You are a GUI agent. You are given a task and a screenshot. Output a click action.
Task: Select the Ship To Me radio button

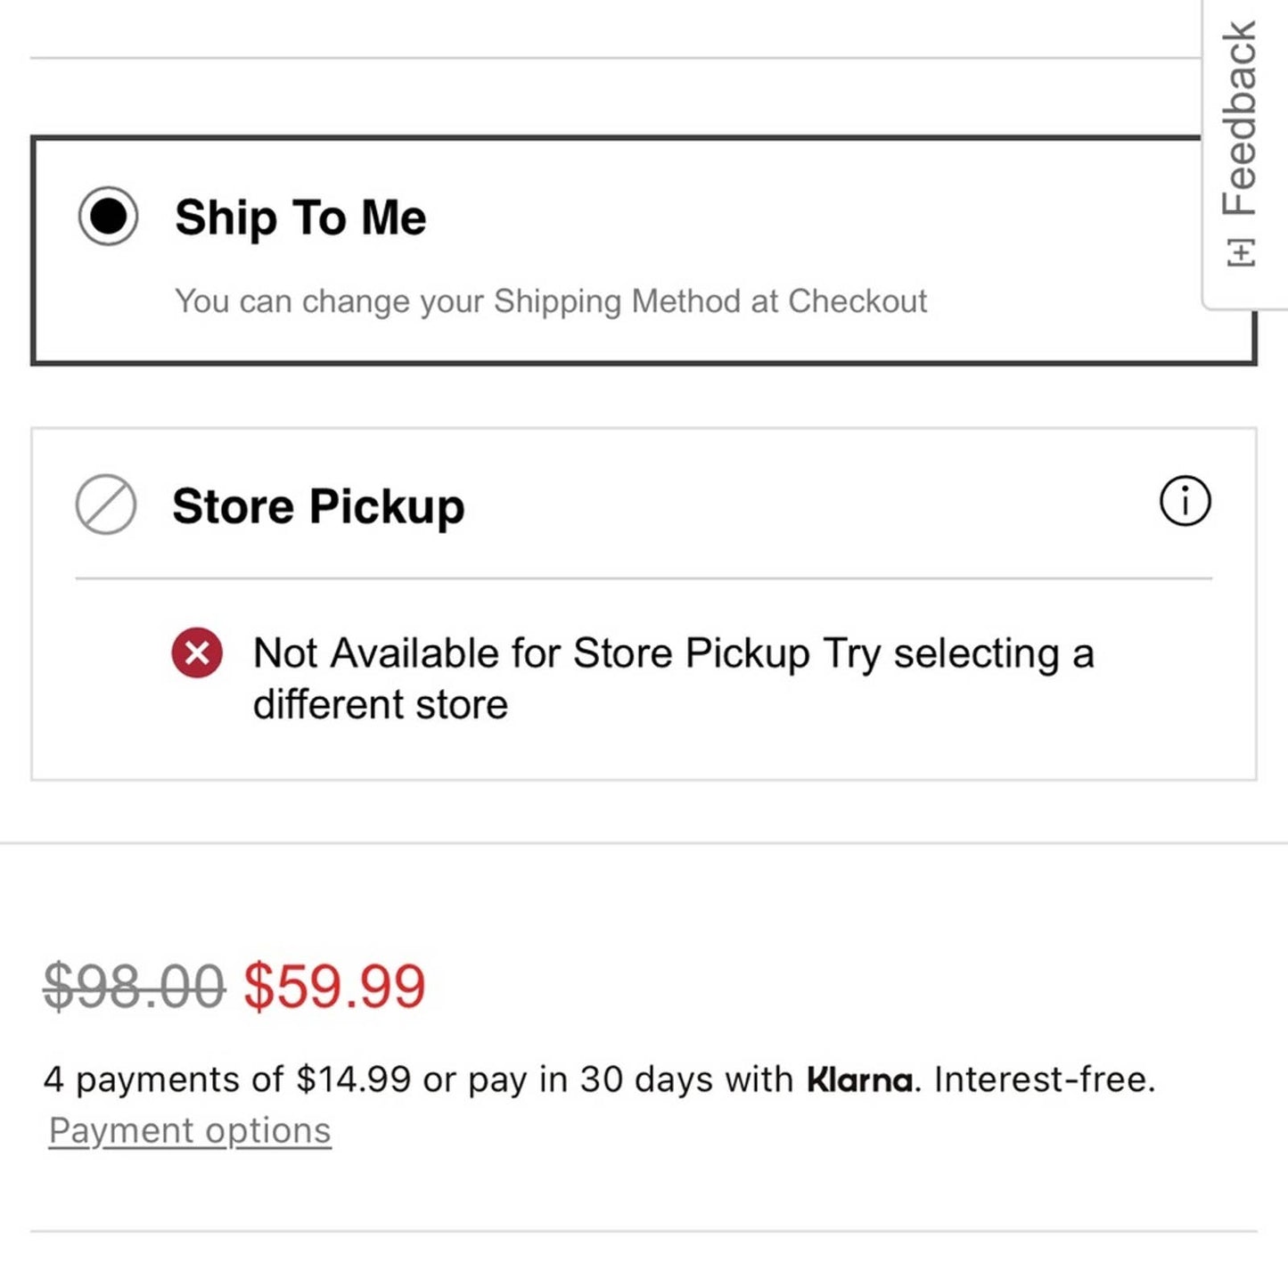[x=108, y=217]
